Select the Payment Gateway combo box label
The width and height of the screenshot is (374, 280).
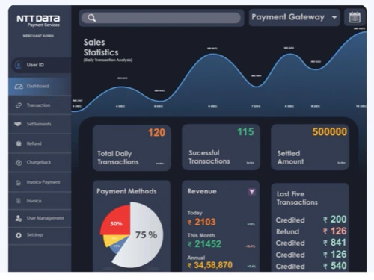pos(288,17)
